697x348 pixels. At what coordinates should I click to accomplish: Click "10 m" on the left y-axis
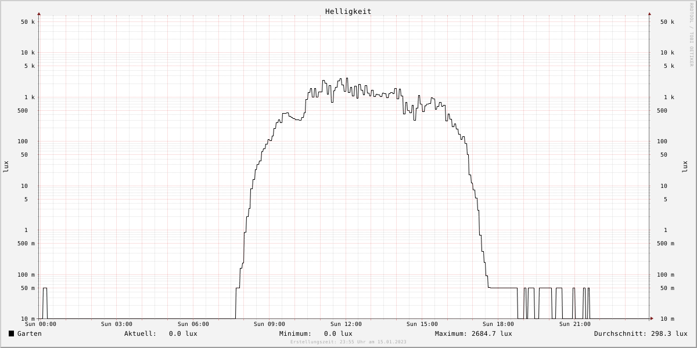(x=28, y=319)
